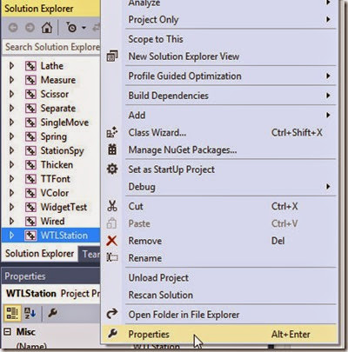The image size is (348, 352).
Task: Click the SingleMove project icon
Action: [30, 123]
